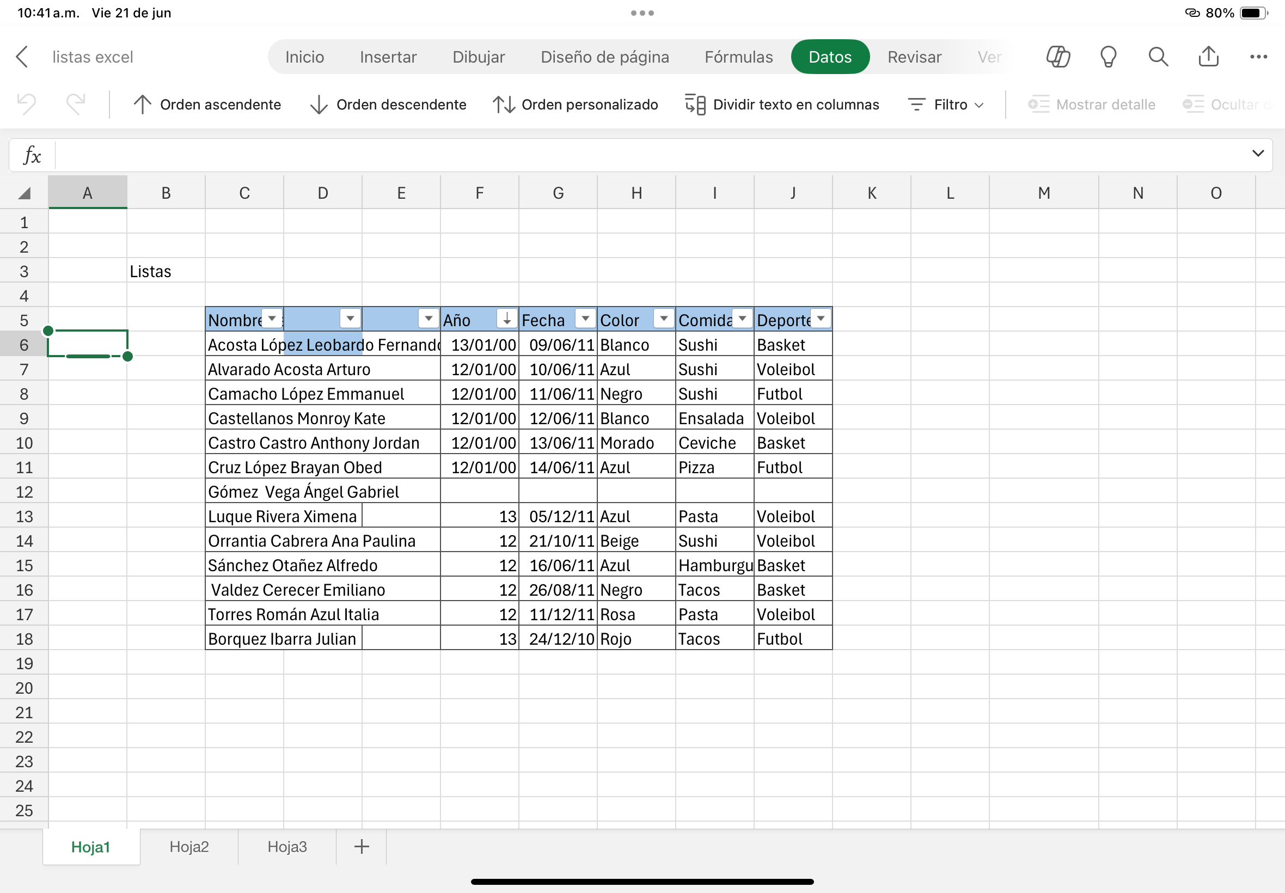Open the search magnifier icon
This screenshot has height=893, width=1285.
1158,57
